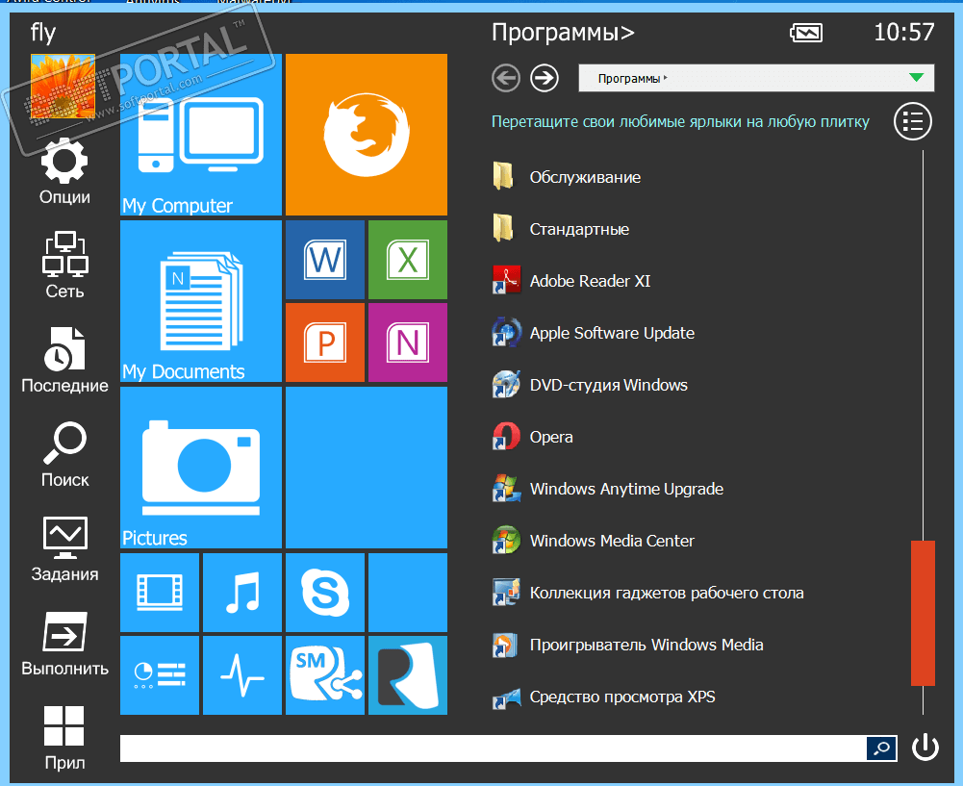Screen dimensions: 963x786
Task: Click the small empty blue tile beside Skype
Action: point(408,593)
